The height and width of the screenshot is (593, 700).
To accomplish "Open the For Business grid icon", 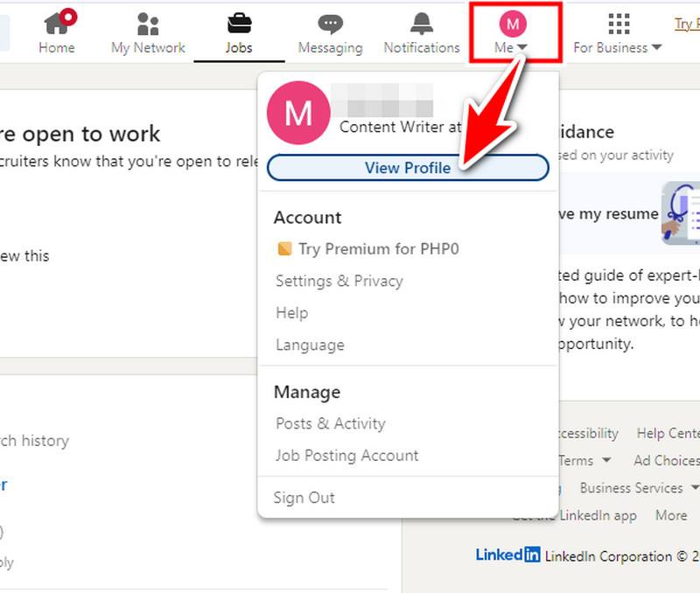I will [619, 24].
